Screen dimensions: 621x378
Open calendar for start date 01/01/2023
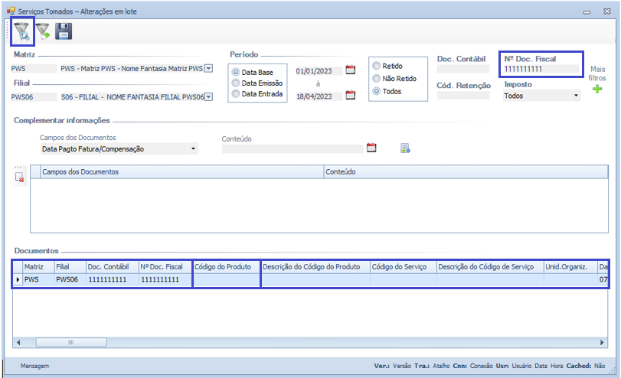coord(351,70)
